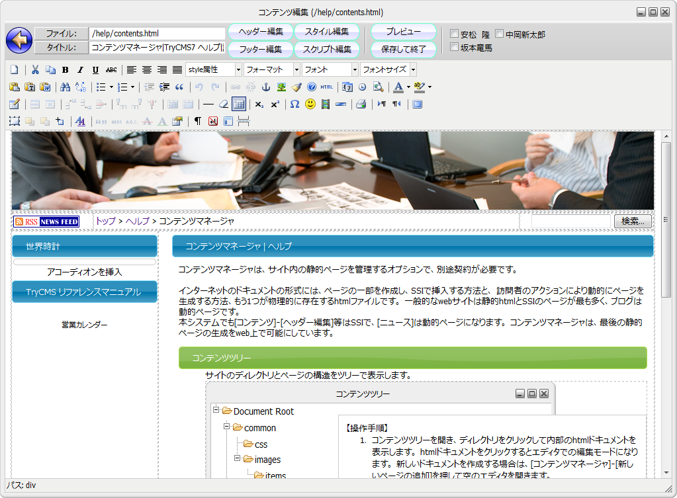Click the ヘッダー編集 button
Image resolution: width=677 pixels, height=498 pixels.
click(x=261, y=32)
